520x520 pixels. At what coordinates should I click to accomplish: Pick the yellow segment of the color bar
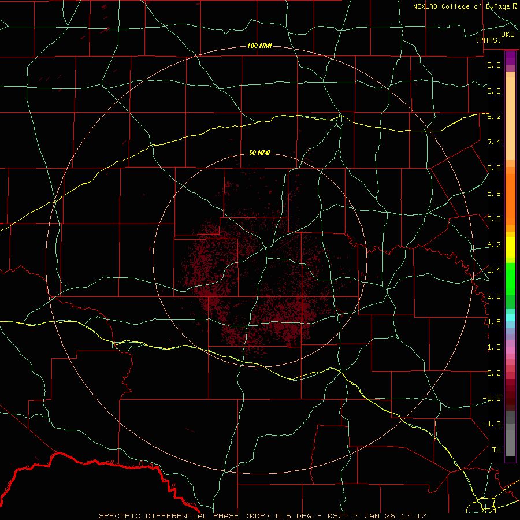coord(510,247)
